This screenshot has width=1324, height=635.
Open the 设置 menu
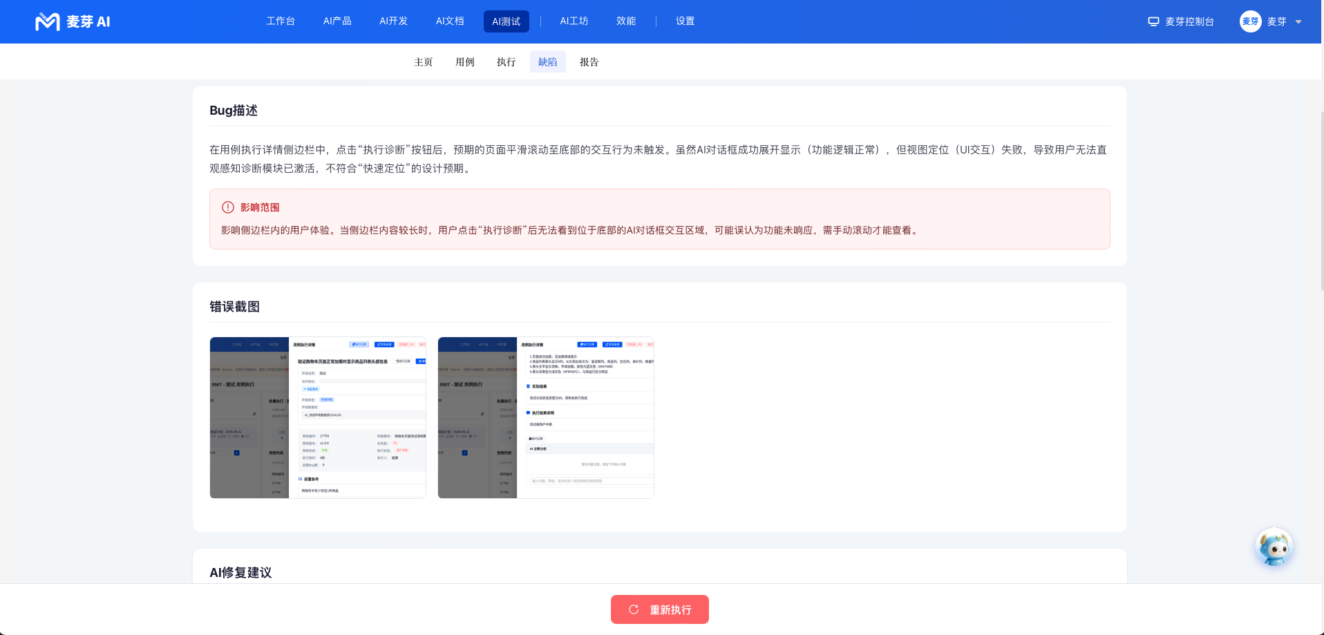coord(685,21)
